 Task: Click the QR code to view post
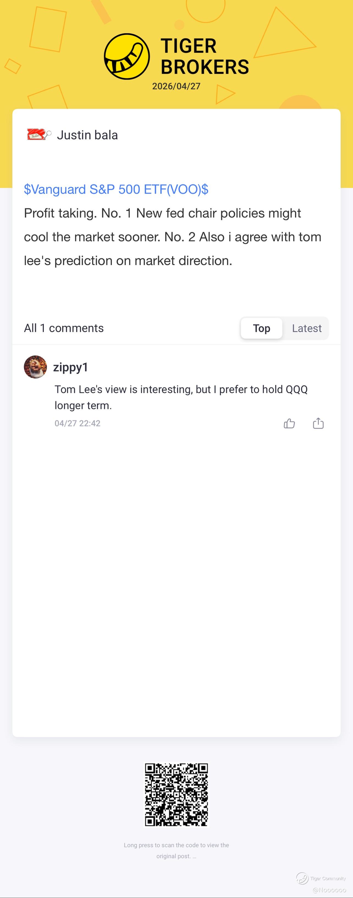[176, 794]
